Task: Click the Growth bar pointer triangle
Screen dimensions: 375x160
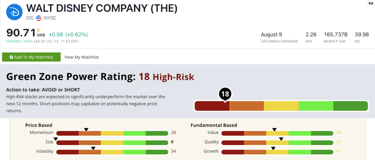Action: (x=273, y=148)
